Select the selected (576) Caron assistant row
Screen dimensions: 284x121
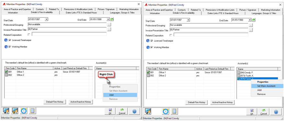tap(257, 79)
